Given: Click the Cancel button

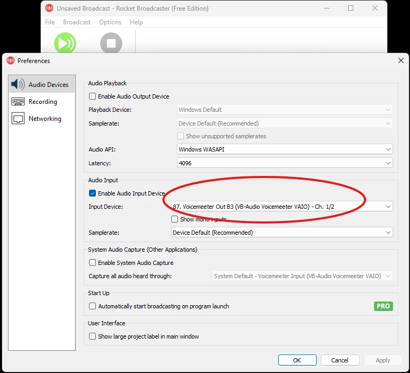Looking at the screenshot, I should click(340, 360).
